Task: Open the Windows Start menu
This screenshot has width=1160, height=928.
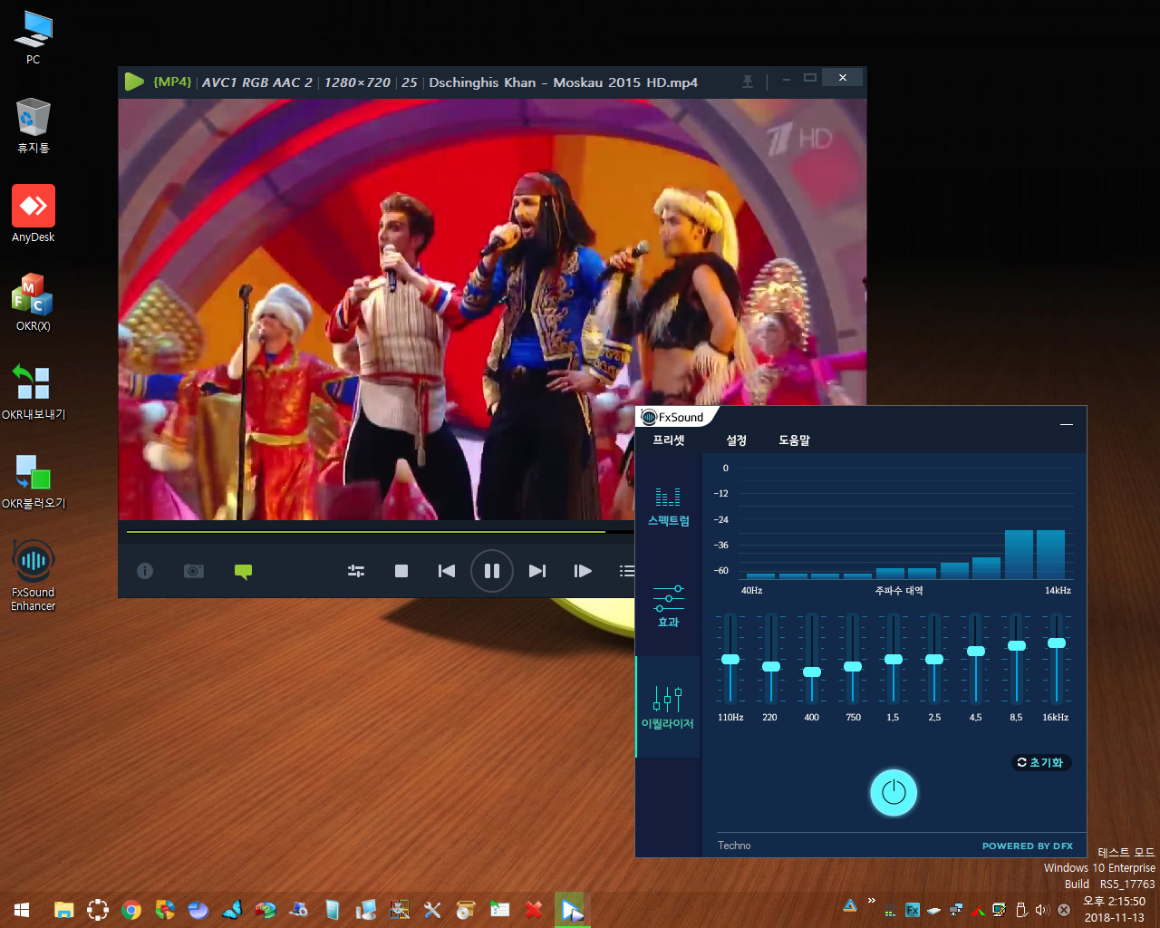Action: coord(22,910)
